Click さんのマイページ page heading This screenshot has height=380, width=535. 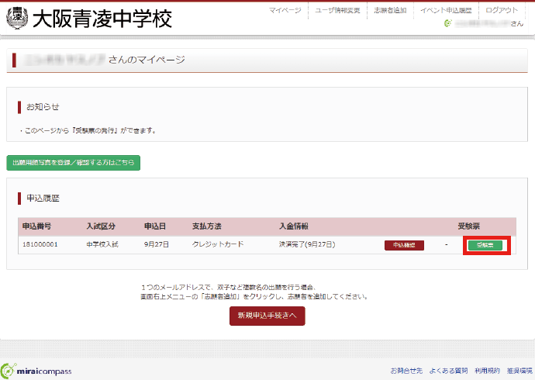point(147,60)
